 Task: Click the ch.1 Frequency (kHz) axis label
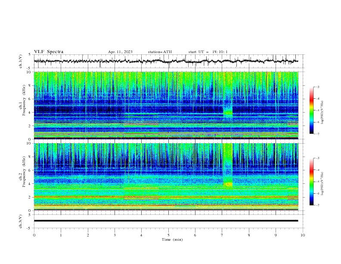22,101
